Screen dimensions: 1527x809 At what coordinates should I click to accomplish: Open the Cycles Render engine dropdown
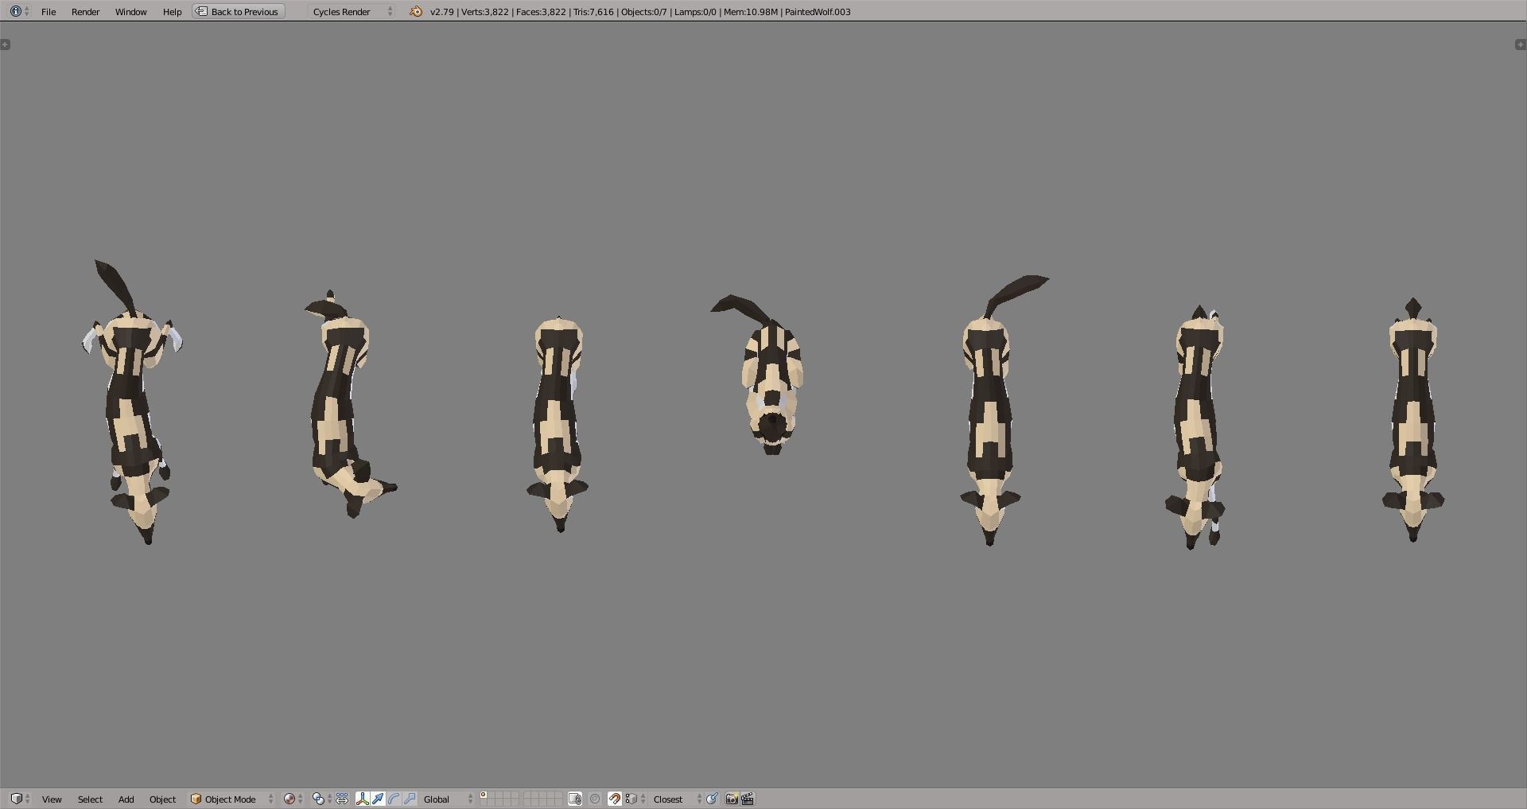point(352,12)
